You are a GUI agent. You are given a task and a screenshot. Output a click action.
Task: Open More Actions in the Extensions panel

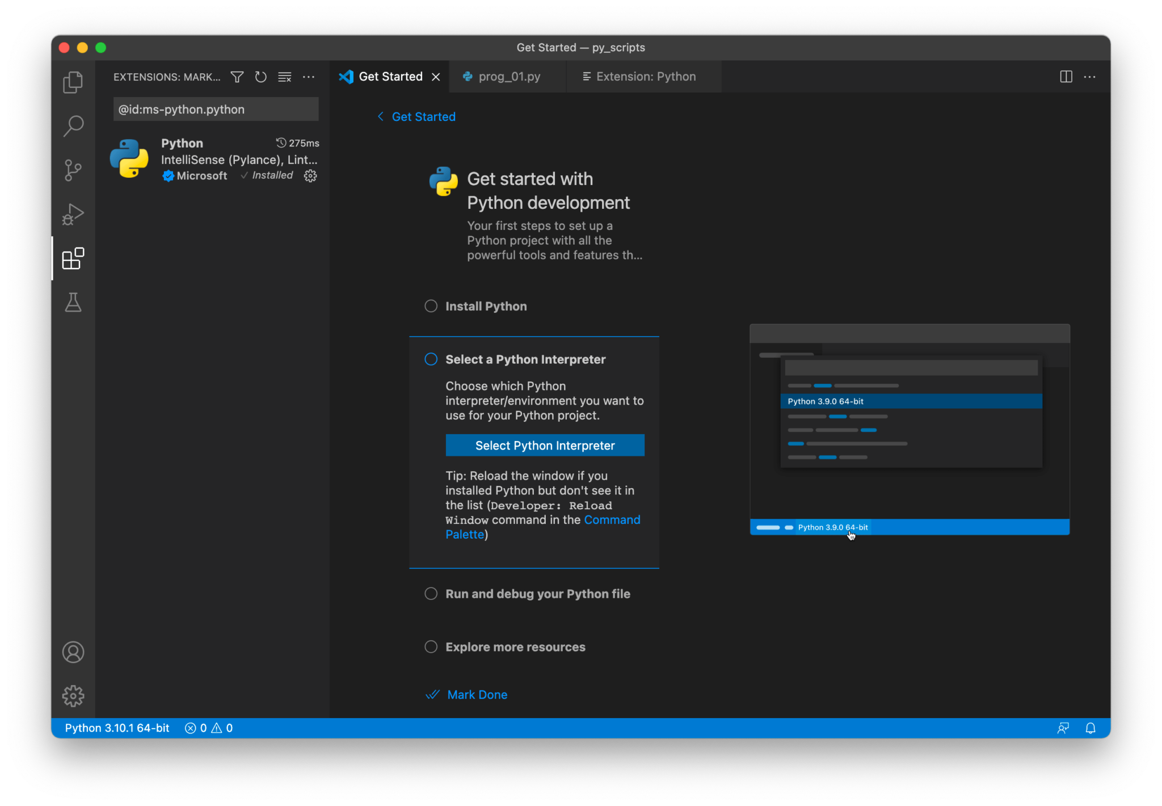pos(309,77)
